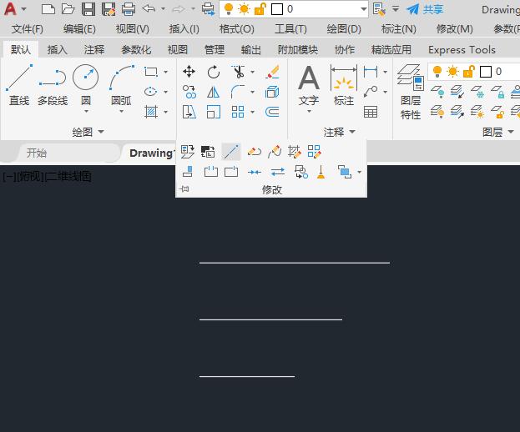Select the Copy tool
This screenshot has height=432, width=520.
point(189,92)
